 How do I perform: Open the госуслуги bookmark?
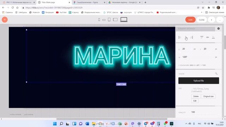click(x=126, y=12)
